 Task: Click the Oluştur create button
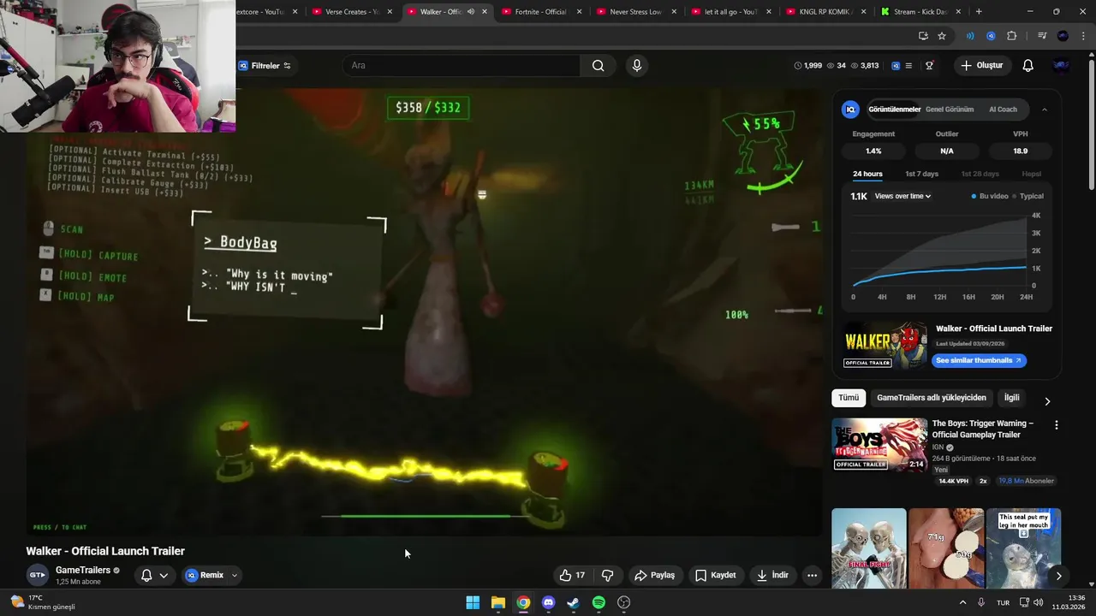click(981, 65)
